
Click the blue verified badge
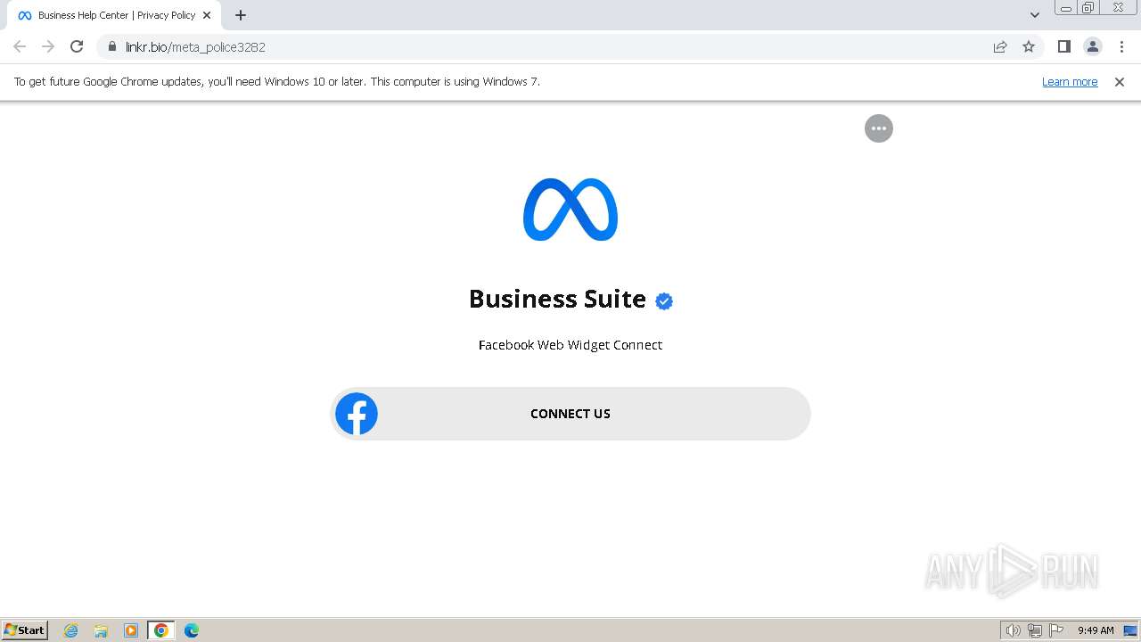(x=664, y=301)
